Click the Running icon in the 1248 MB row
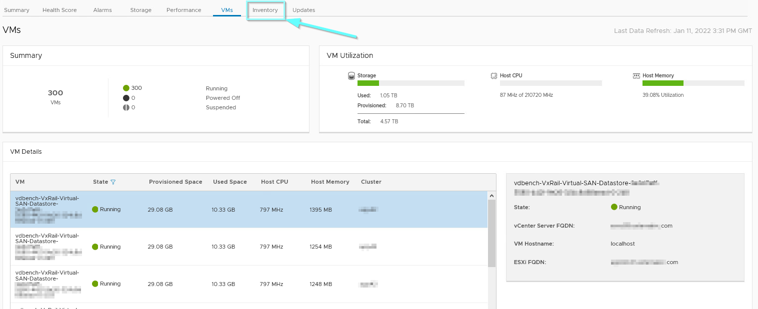Image resolution: width=758 pixels, height=309 pixels. click(95, 284)
